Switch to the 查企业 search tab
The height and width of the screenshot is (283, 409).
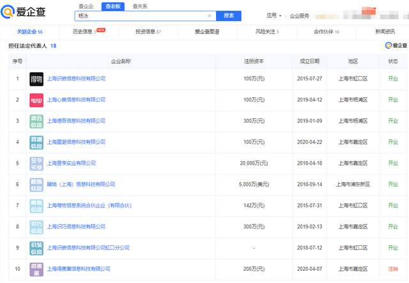pos(86,6)
